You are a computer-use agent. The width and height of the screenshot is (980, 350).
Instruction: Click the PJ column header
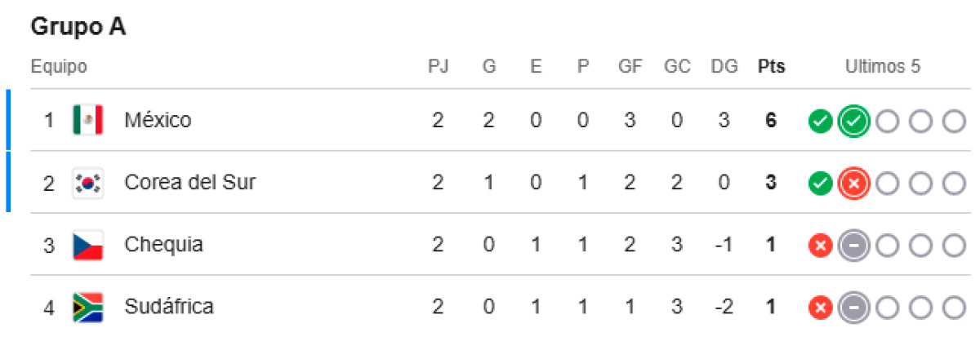point(439,67)
